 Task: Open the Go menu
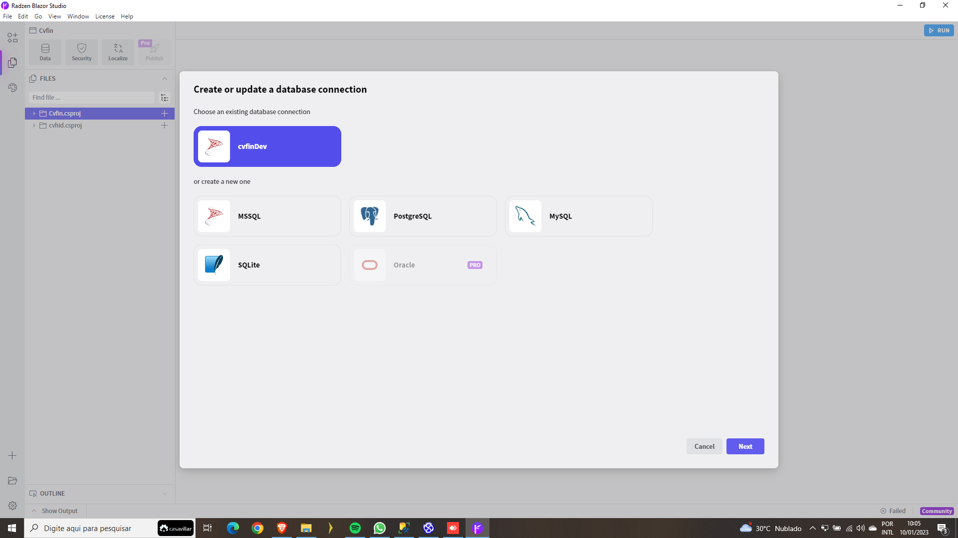[38, 16]
